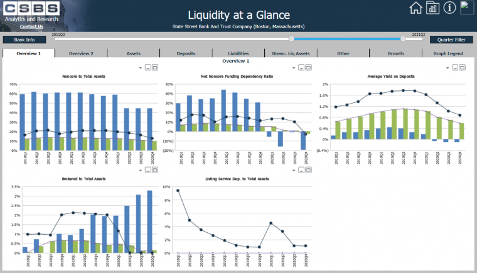Maximize the Brokered to Total Assets chart
Viewport: 477px width, 273px height.
coord(155,170)
